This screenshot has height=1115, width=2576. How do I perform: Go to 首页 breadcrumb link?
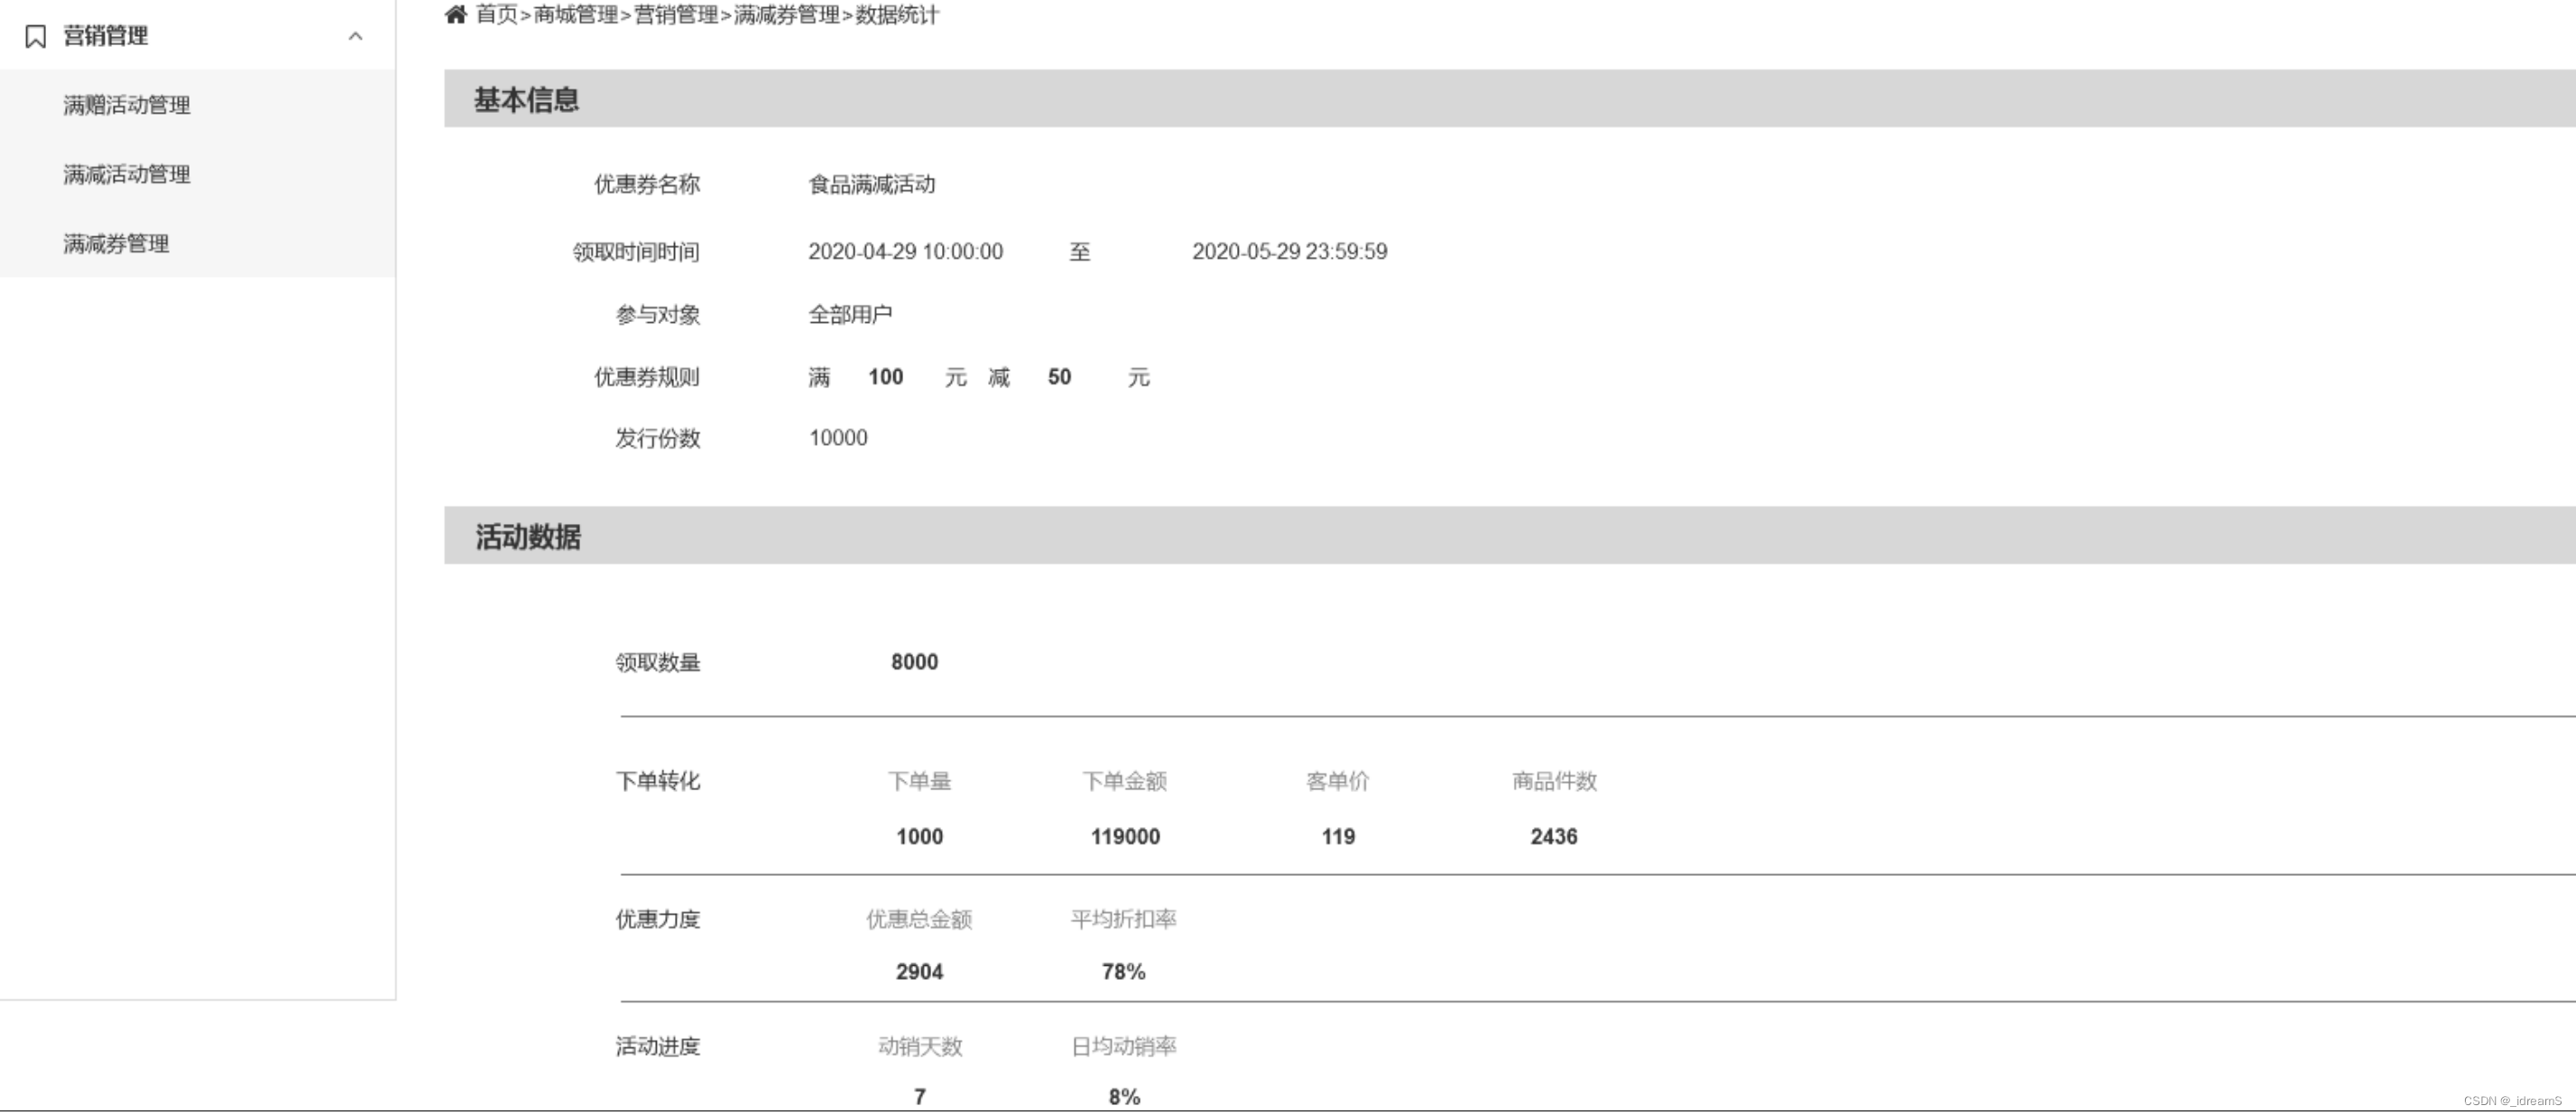pyautogui.click(x=496, y=14)
